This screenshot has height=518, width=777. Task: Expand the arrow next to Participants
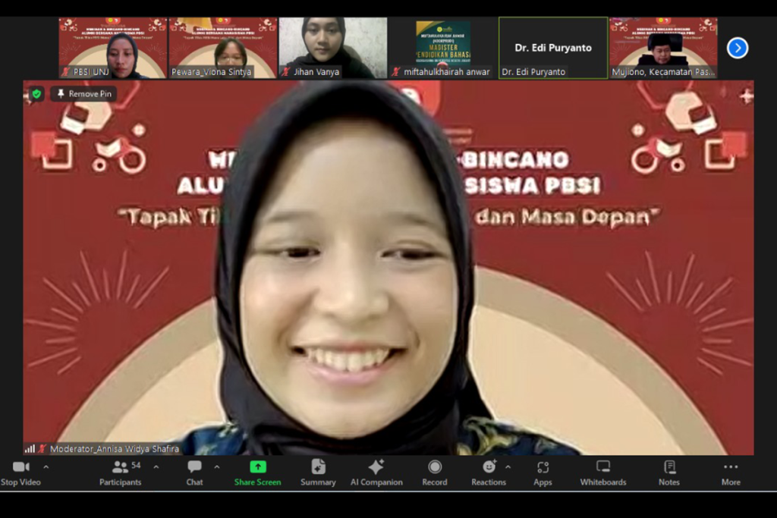156,467
